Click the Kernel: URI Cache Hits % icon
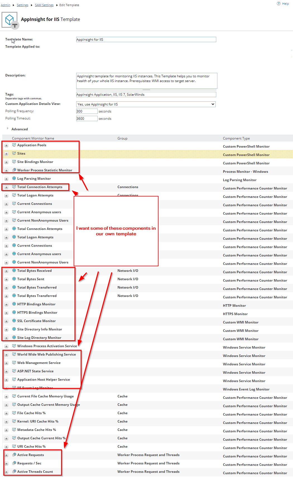The image size is (293, 477). pos(14,421)
